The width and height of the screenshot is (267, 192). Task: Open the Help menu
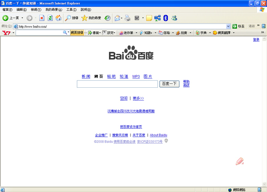(x=86, y=10)
